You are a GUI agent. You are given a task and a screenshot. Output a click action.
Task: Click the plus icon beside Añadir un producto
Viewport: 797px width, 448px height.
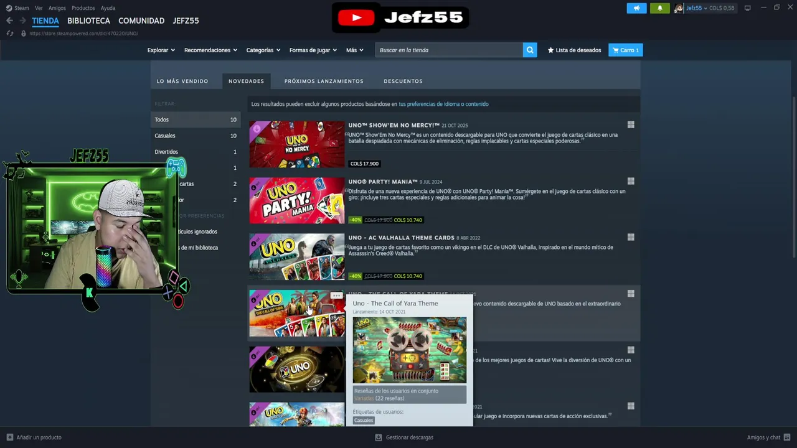[9, 437]
